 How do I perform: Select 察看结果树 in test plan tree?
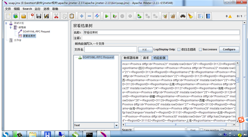(29, 36)
